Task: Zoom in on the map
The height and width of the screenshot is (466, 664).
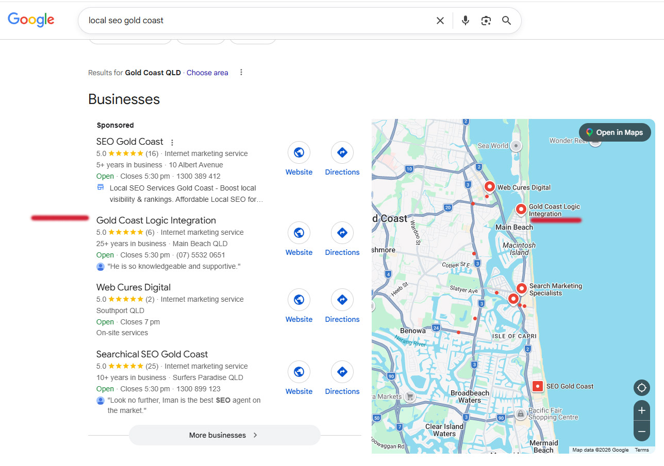Action: 642,410
